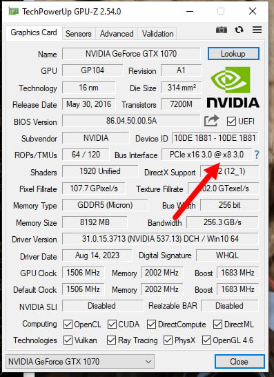This screenshot has height=377, width=274.
Task: Open the Advanced tab
Action: [117, 34]
